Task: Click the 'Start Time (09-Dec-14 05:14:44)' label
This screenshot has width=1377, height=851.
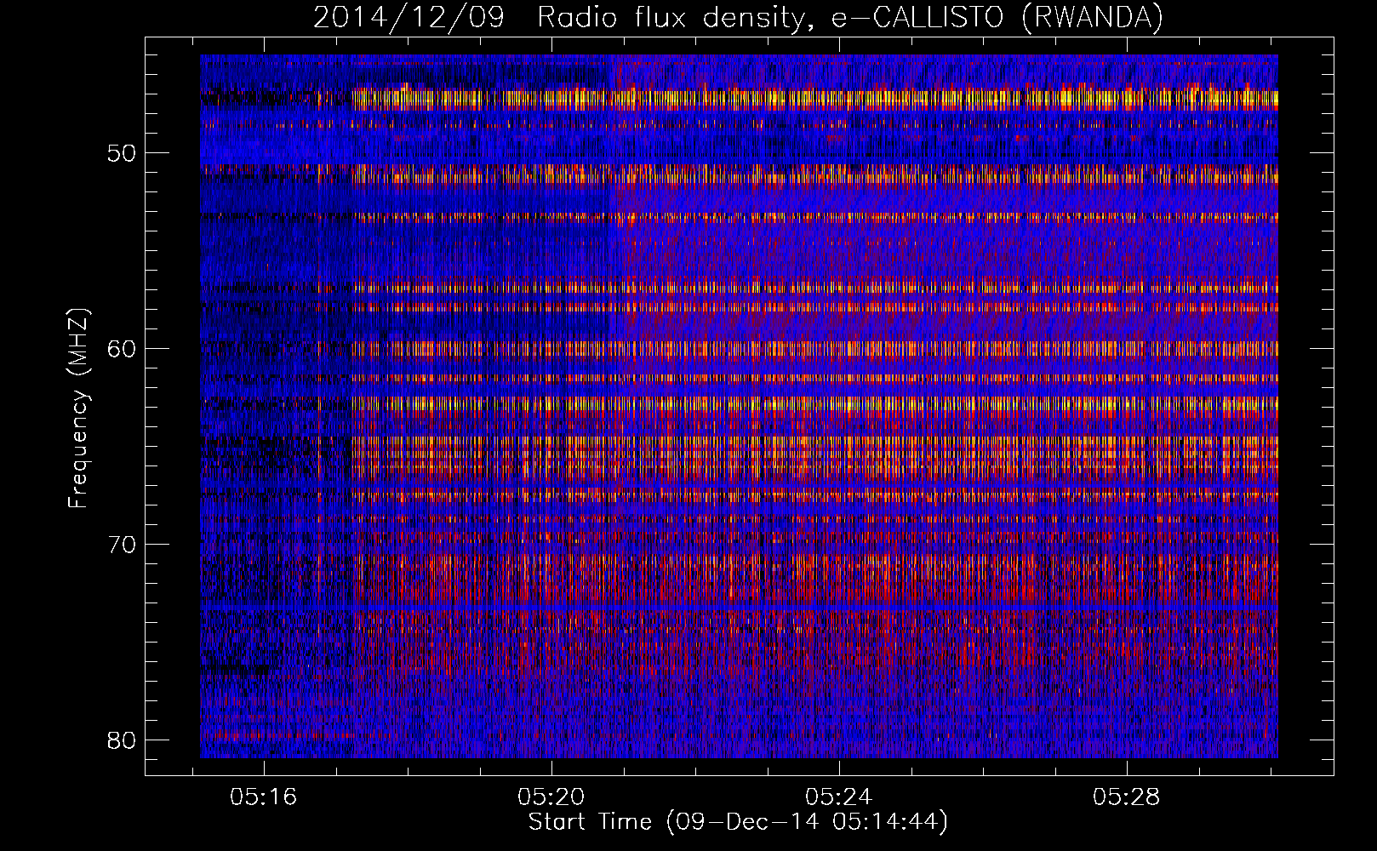Action: 738,822
